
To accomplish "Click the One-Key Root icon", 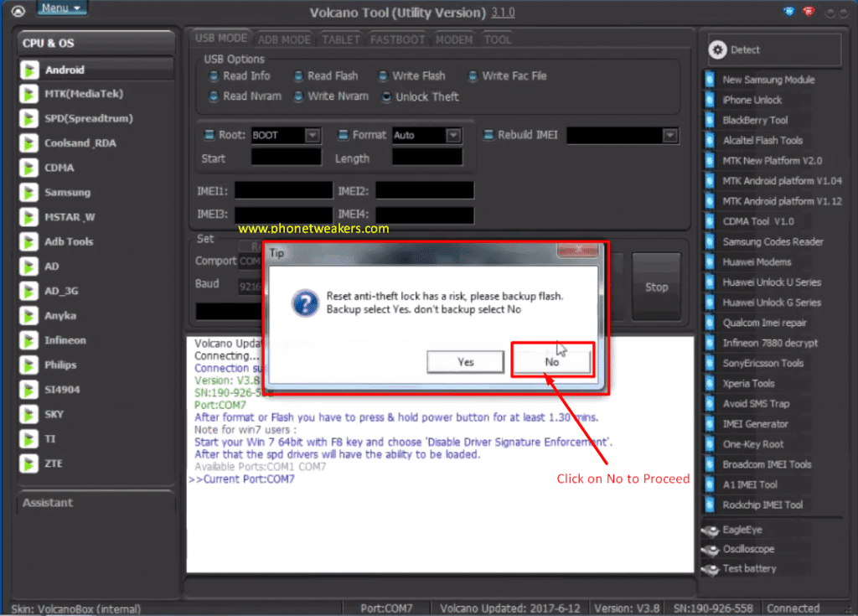I will 709,445.
